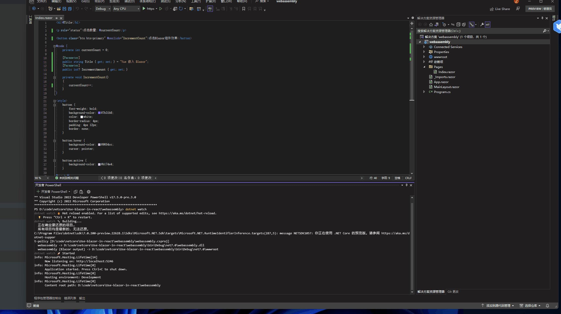This screenshot has height=314, width=561.
Task: Open the Any CPU platform dropdown
Action: click(126, 9)
